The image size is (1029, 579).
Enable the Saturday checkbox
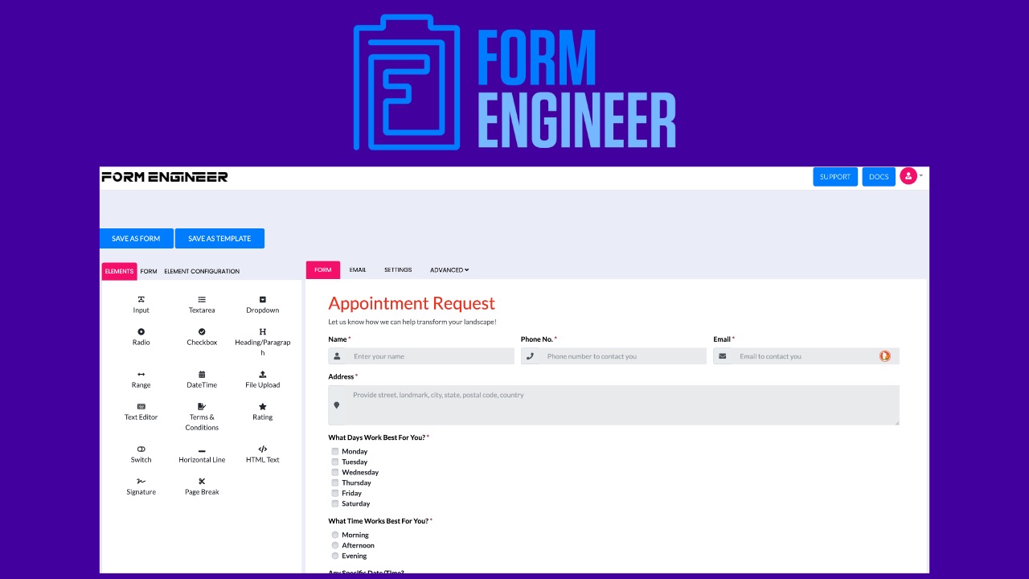(334, 503)
